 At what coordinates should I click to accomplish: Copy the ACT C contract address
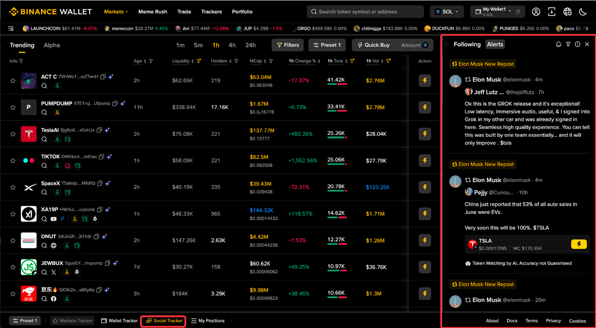[x=103, y=76]
